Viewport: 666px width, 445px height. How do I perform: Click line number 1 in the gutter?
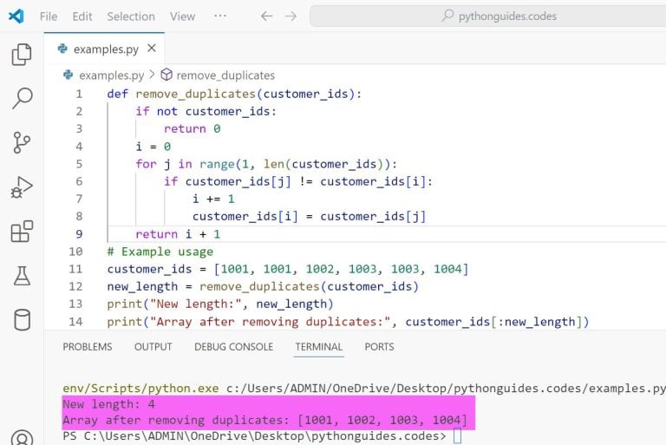tap(79, 94)
